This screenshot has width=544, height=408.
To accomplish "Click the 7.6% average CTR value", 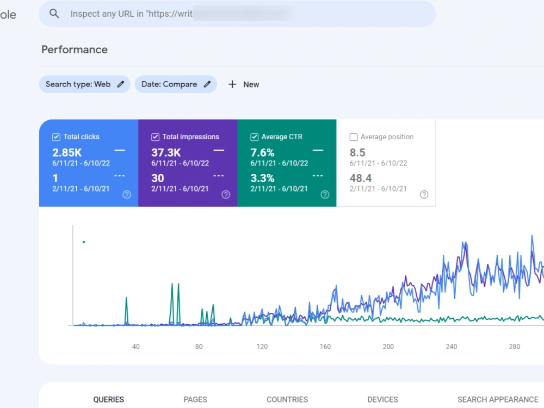I will coord(263,153).
